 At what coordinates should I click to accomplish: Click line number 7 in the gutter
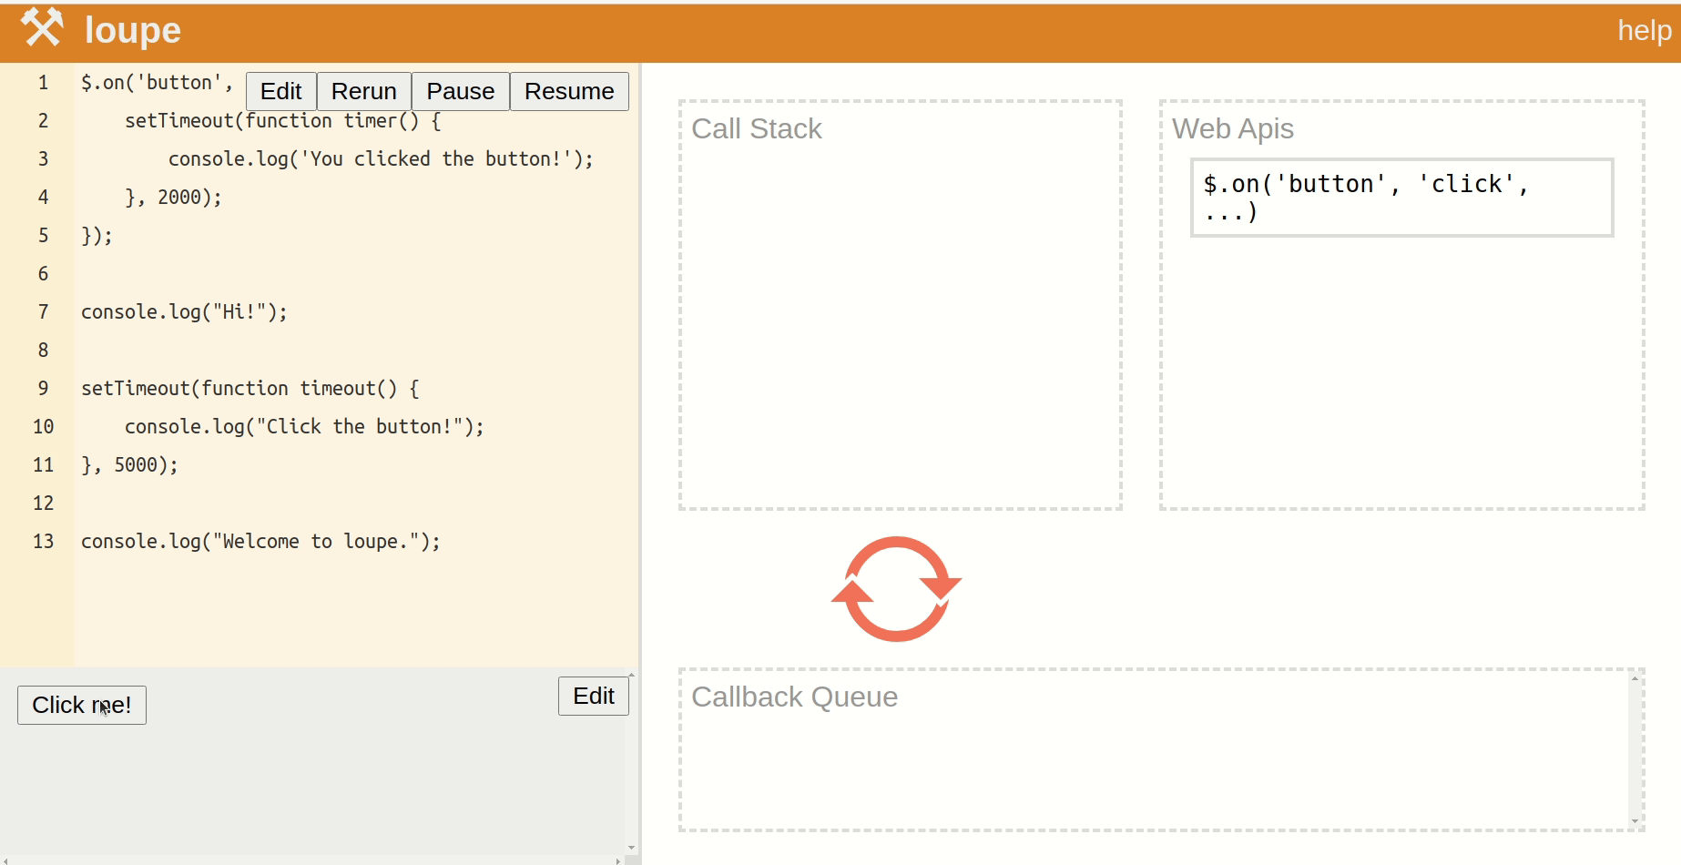point(43,311)
